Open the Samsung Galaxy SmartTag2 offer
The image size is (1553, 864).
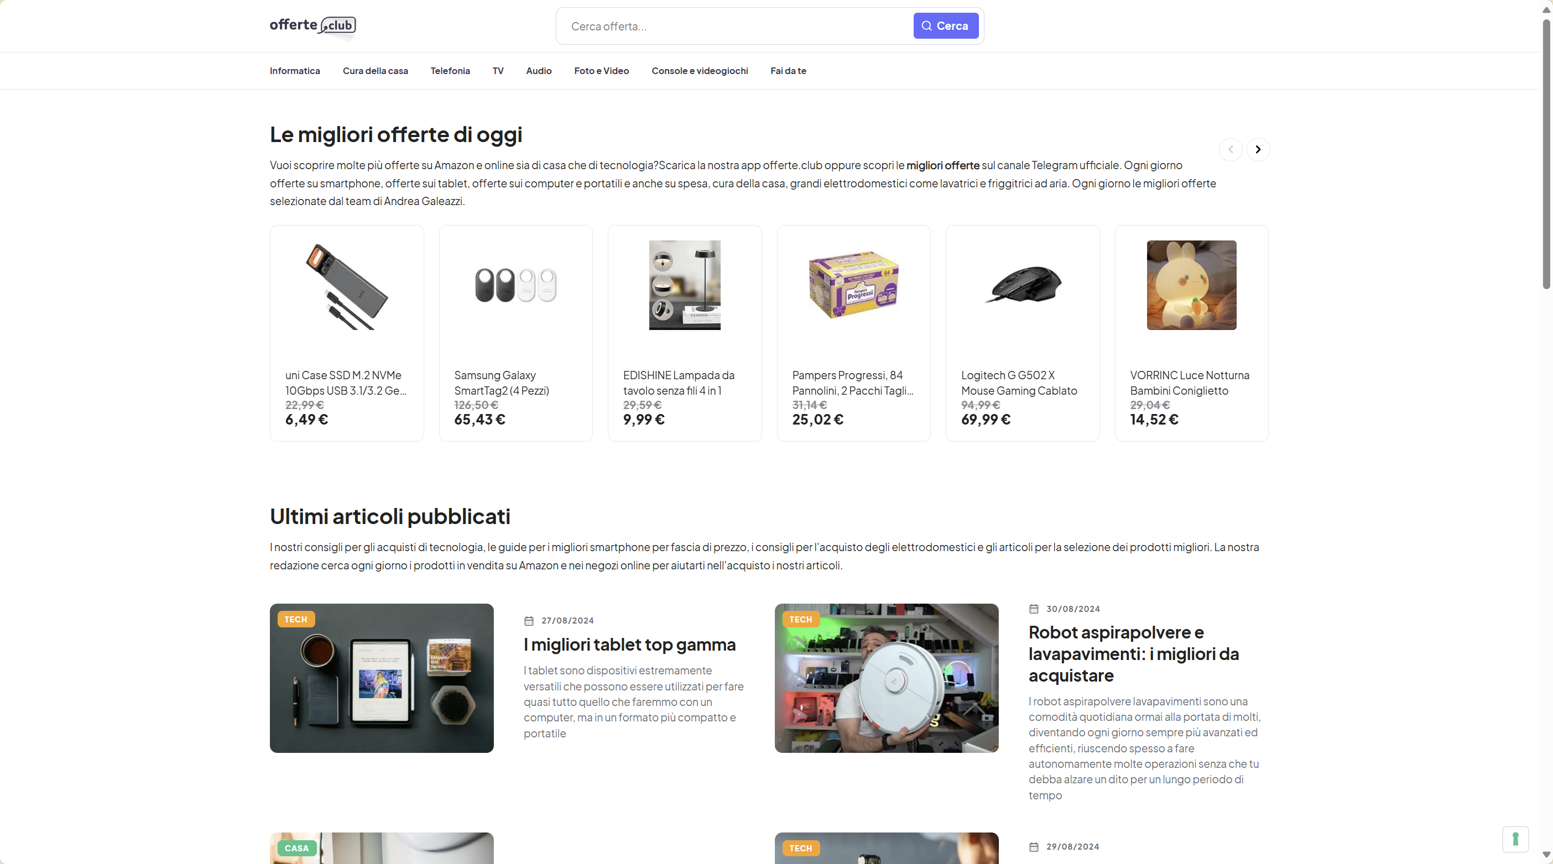(515, 333)
